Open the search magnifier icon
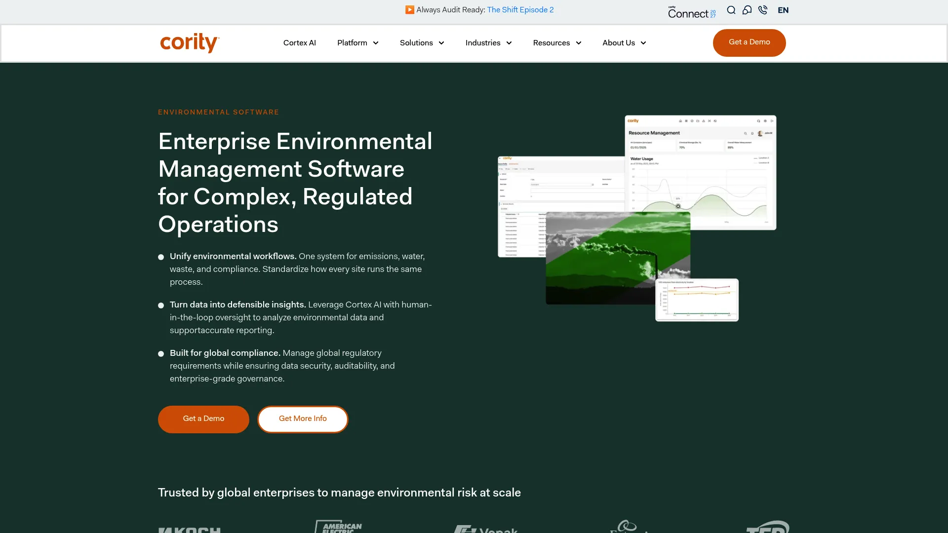The width and height of the screenshot is (948, 533). [731, 10]
